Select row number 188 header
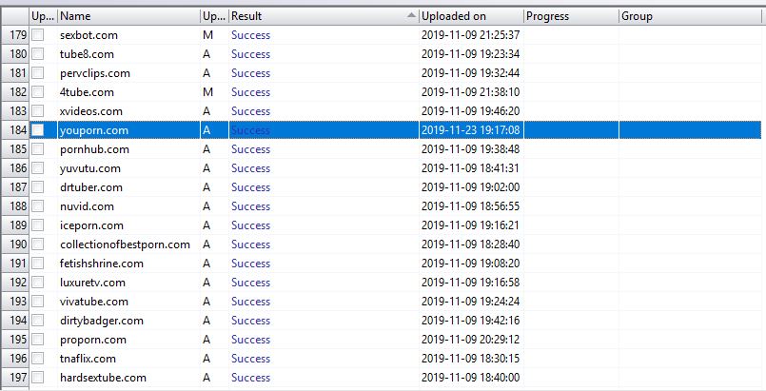 coord(15,206)
